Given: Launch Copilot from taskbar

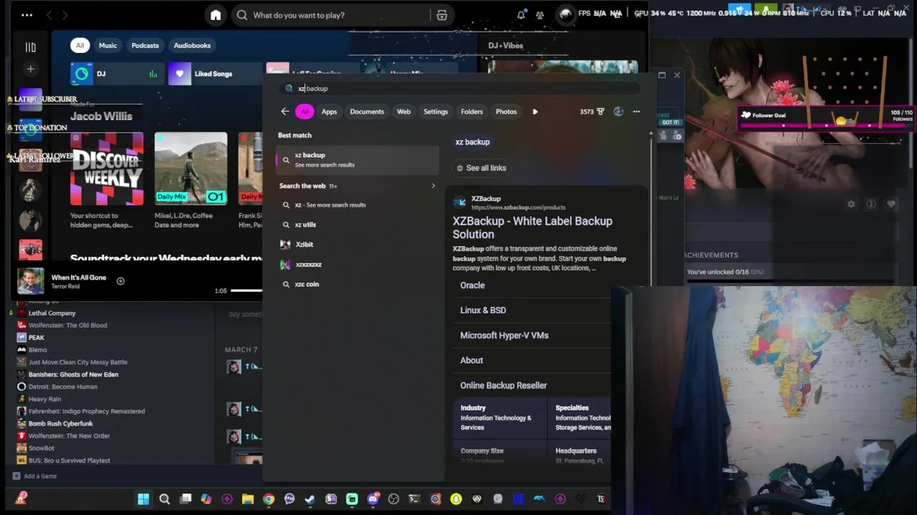Looking at the screenshot, I should pyautogui.click(x=206, y=499).
